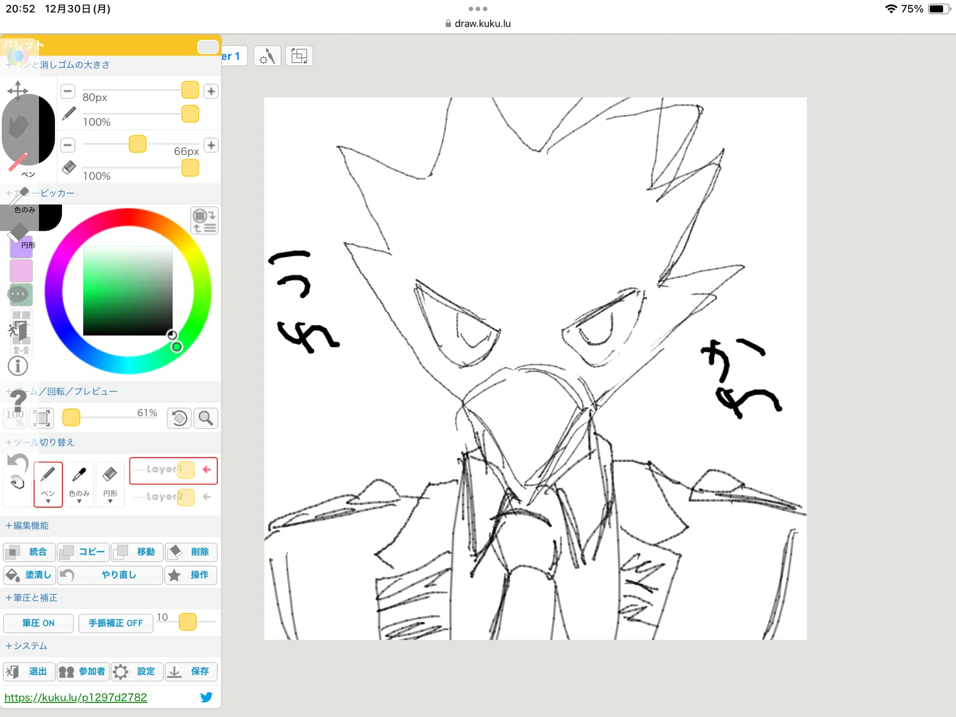Click the canvas resize icon in top toolbar
956x717 pixels.
click(299, 56)
